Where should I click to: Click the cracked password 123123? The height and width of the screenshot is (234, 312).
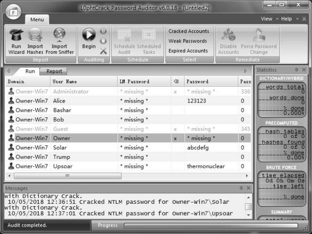coord(197,101)
